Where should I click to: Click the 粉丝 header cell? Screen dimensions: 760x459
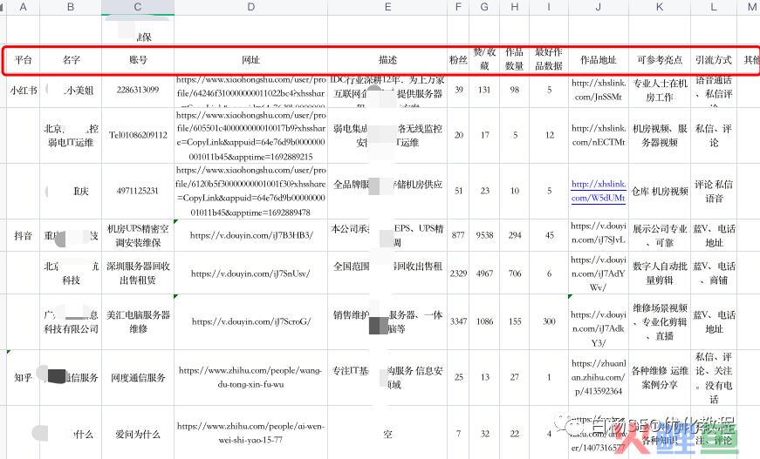point(458,60)
